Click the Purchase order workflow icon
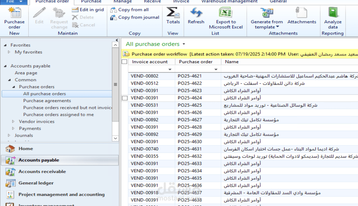 point(126,54)
